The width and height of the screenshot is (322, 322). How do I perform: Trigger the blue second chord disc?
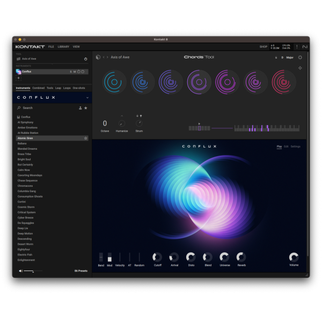143,82
